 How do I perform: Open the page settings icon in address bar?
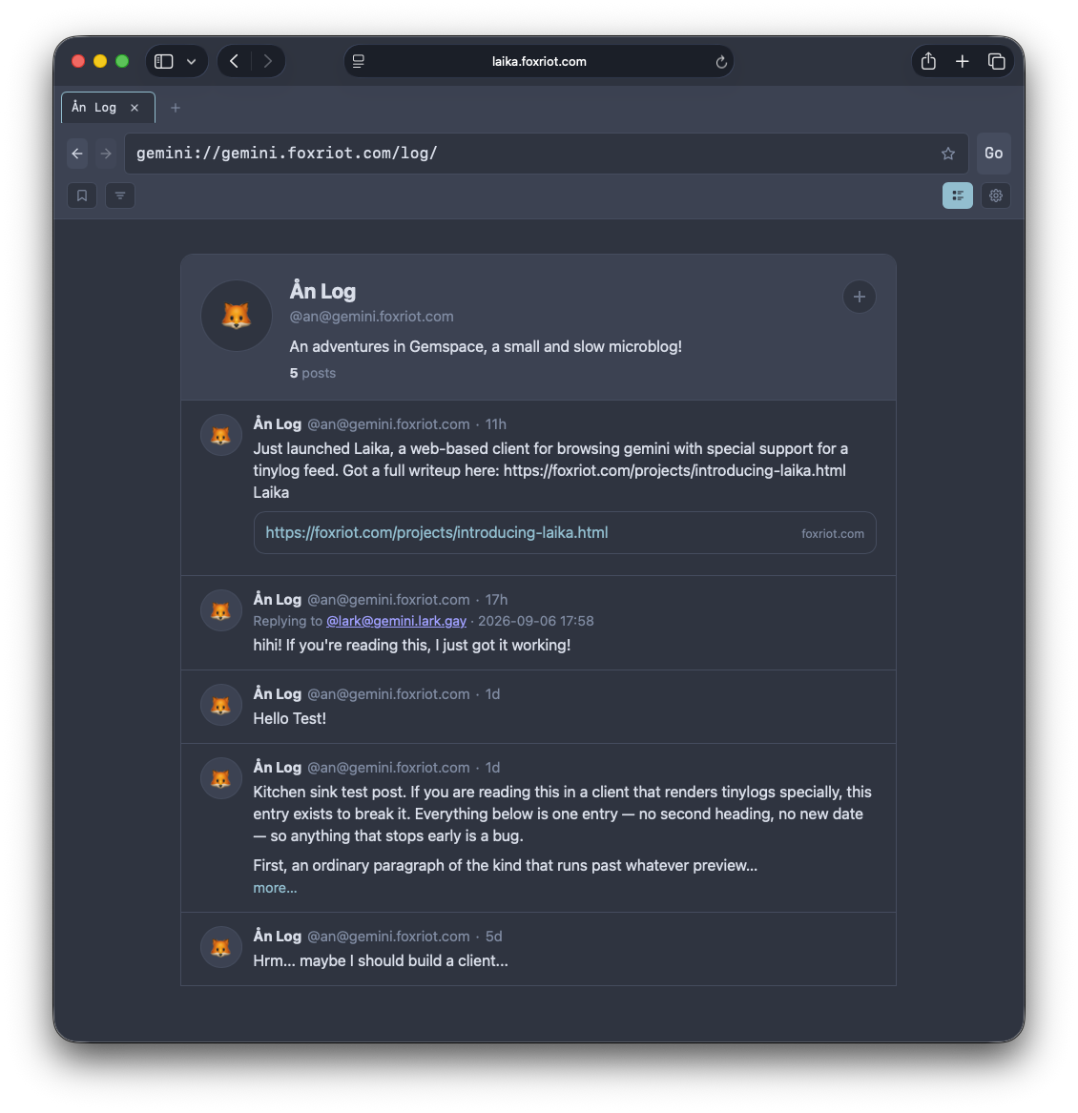coord(359,62)
